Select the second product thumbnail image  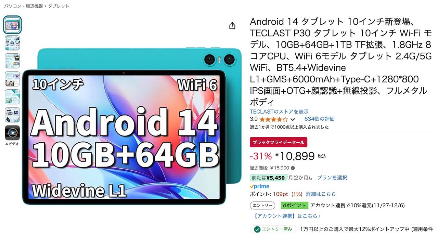point(12,43)
